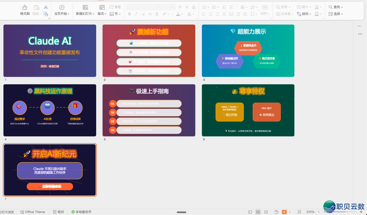
Task: Select slide 6 尊享特权 thumbnail
Action: pos(248,110)
